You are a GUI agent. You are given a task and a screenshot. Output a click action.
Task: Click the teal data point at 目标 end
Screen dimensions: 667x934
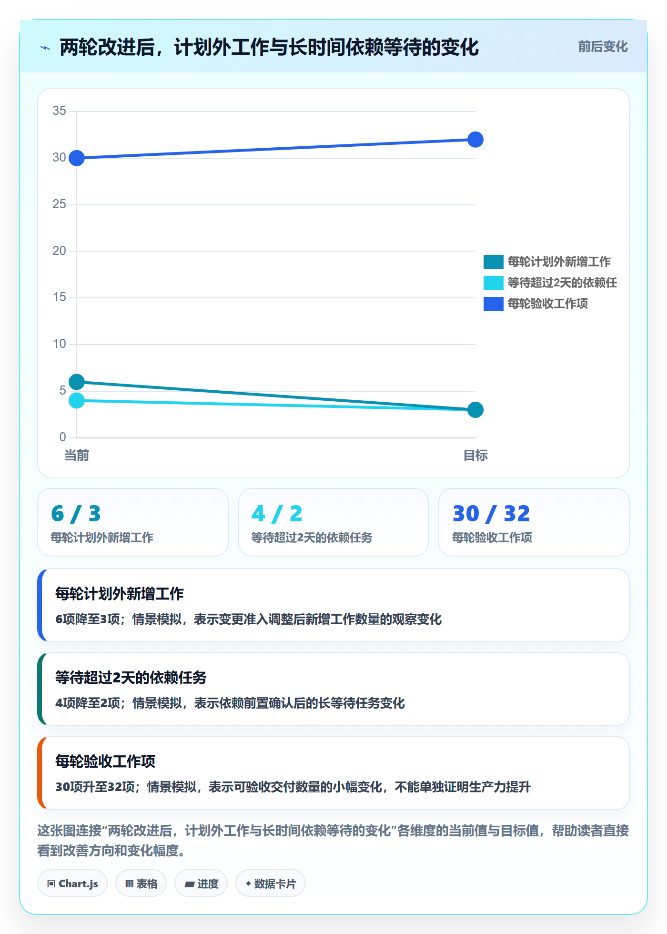coord(475,410)
